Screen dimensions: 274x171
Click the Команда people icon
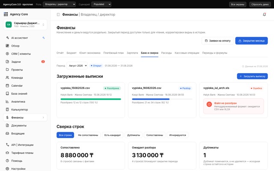(7, 78)
